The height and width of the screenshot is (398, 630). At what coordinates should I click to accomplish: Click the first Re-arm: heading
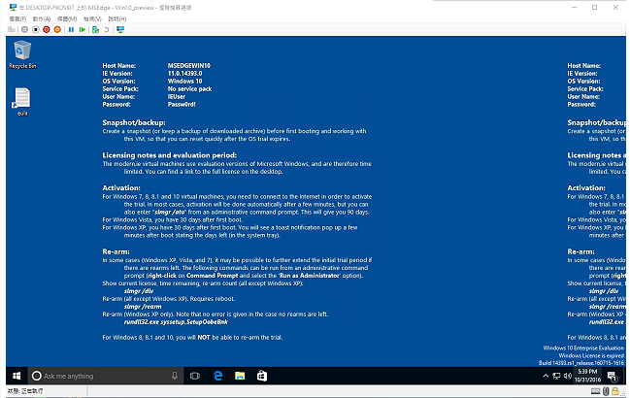click(x=116, y=251)
